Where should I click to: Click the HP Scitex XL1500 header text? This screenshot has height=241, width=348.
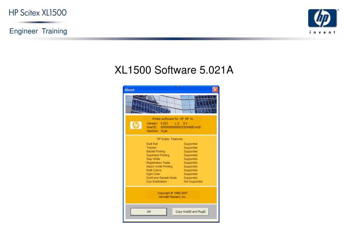click(37, 13)
